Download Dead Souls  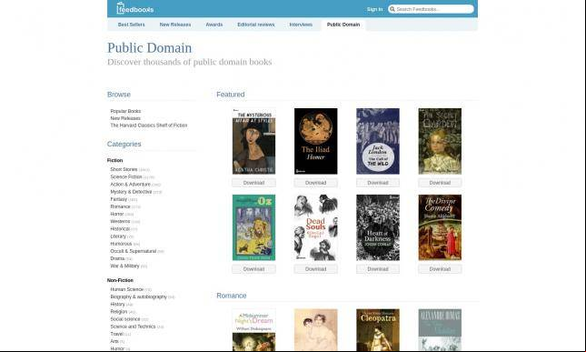pos(316,269)
